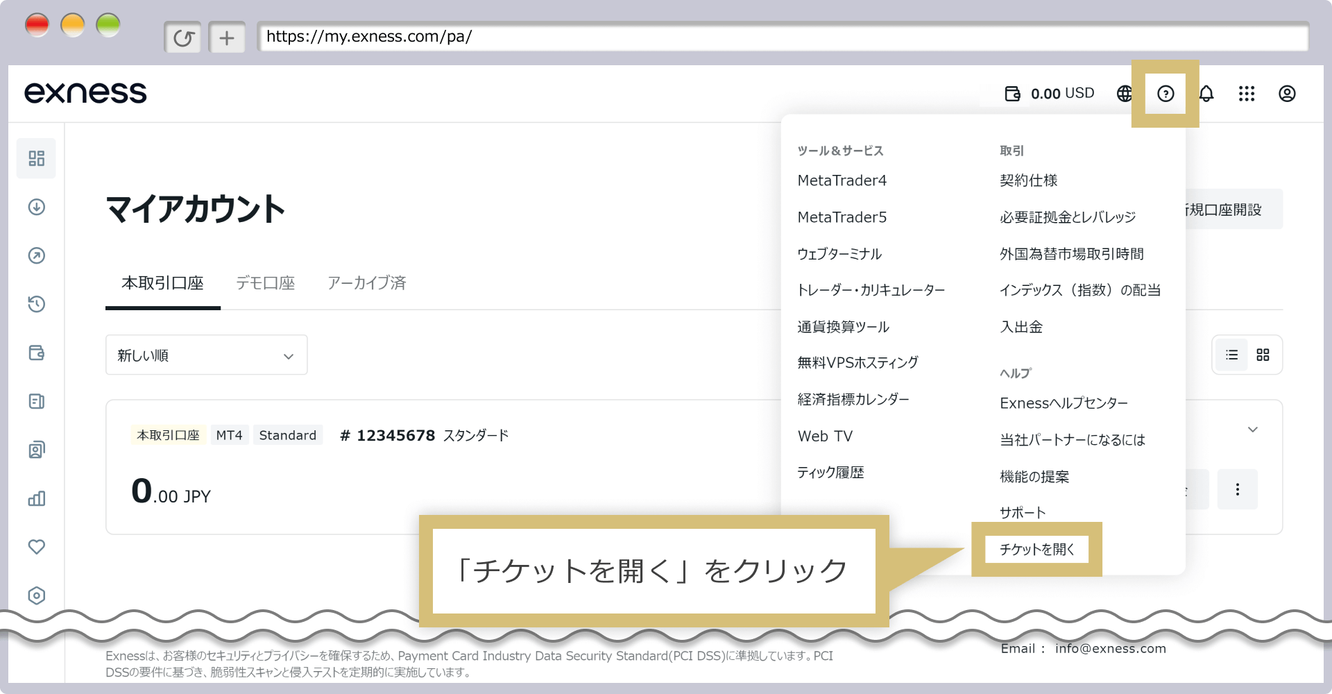Select the デモ口座 tab
This screenshot has width=1332, height=694.
tap(266, 283)
